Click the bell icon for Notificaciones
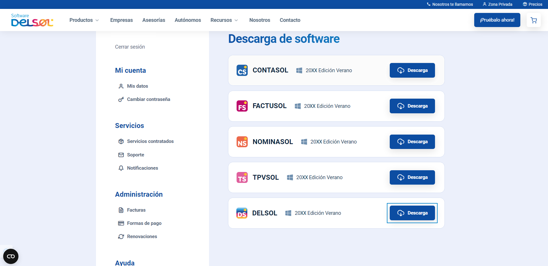548x266 pixels. [121, 168]
